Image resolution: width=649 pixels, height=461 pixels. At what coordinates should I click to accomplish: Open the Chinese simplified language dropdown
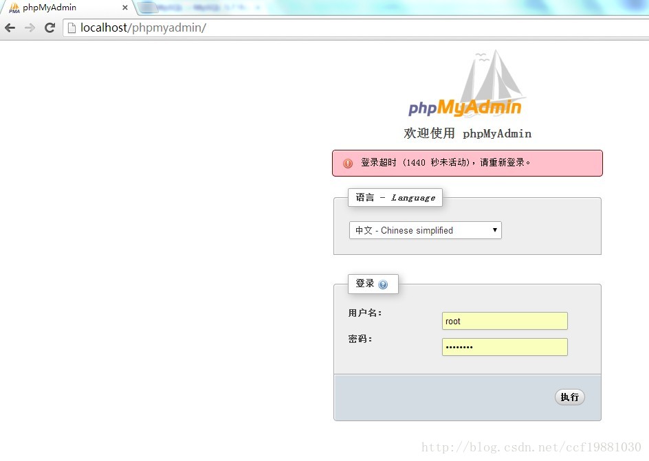[426, 230]
